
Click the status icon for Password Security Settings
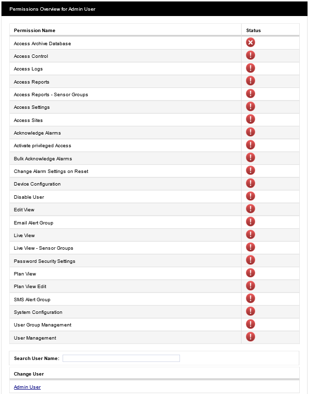tap(250, 260)
